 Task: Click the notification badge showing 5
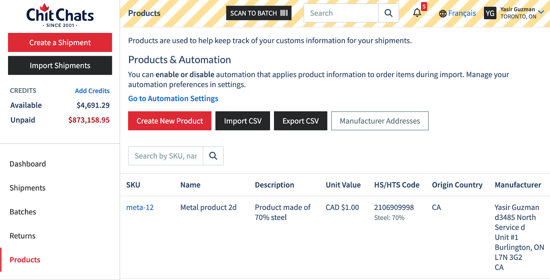[424, 7]
